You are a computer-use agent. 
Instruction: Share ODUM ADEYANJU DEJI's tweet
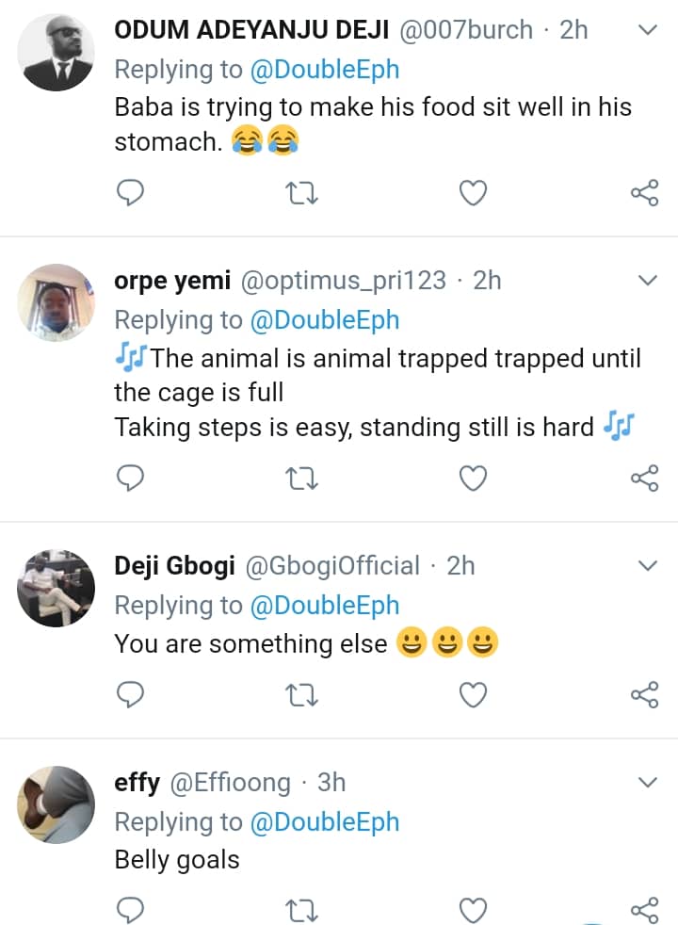point(644,193)
